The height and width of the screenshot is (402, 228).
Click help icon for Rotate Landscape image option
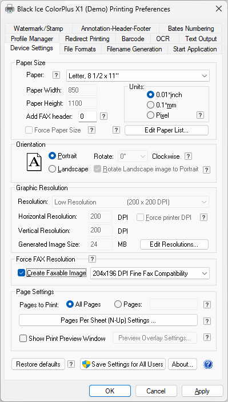click(x=207, y=170)
